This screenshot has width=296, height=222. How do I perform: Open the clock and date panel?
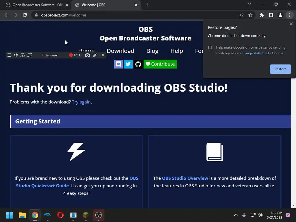[x=275, y=215]
